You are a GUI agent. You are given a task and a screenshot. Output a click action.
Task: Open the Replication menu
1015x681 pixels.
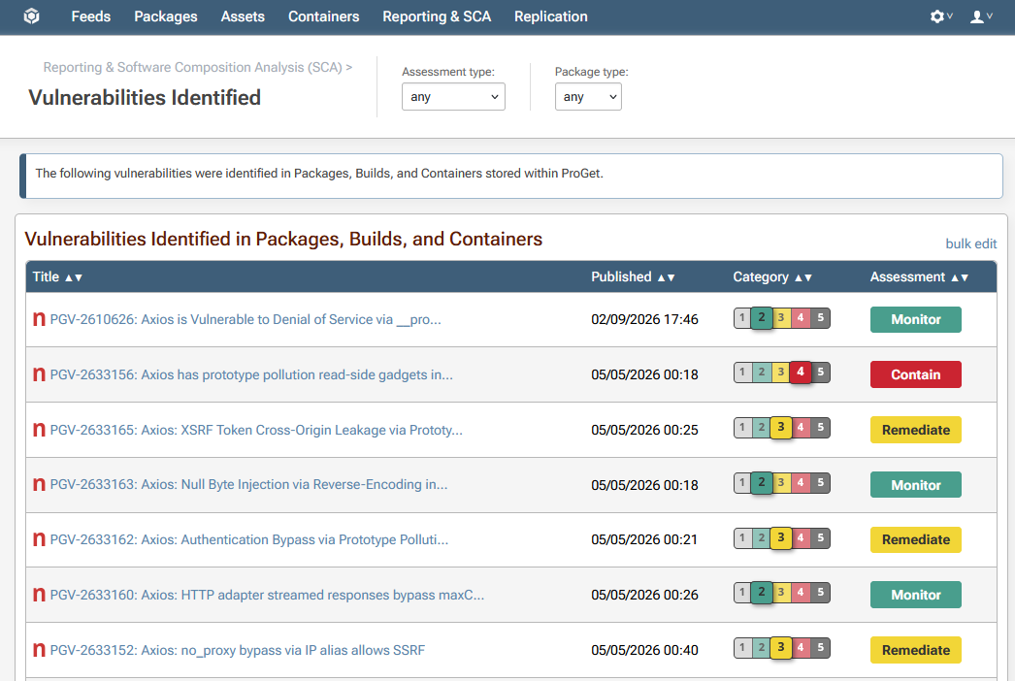[x=551, y=16]
